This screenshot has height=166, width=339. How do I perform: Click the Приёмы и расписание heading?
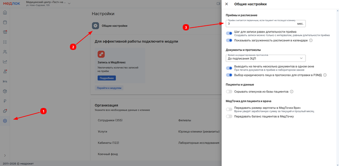pos(242,15)
